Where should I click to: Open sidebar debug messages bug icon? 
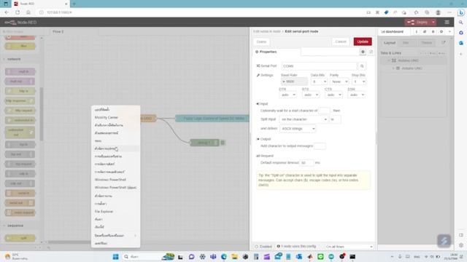coord(433,31)
